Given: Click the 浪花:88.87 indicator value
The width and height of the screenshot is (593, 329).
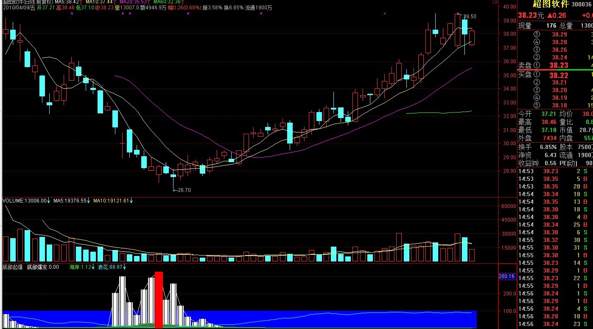Looking at the screenshot, I should pyautogui.click(x=110, y=267).
